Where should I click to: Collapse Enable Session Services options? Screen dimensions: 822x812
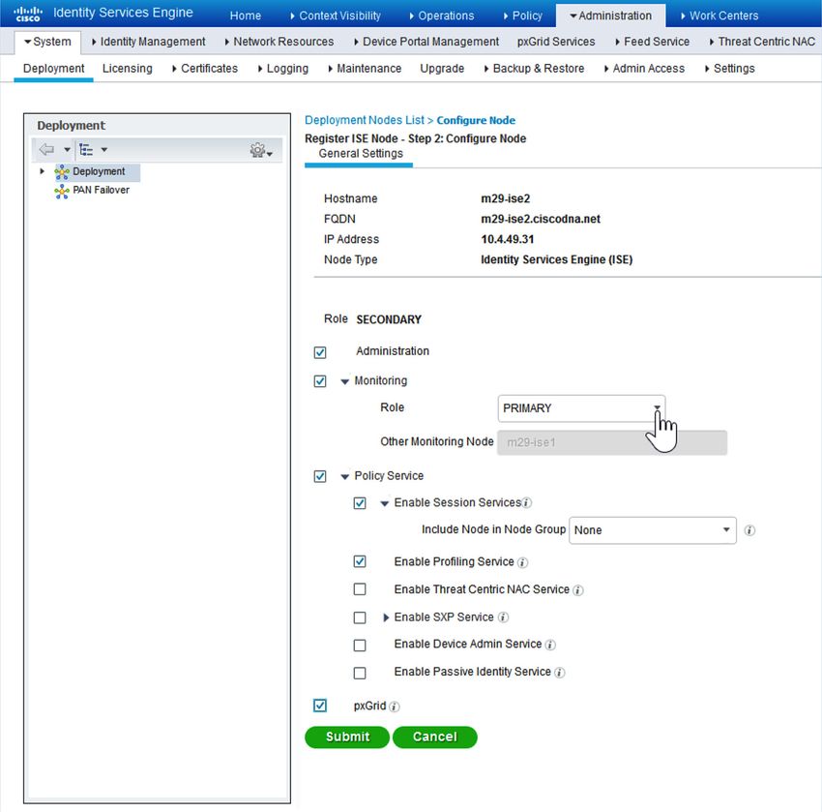coord(384,503)
